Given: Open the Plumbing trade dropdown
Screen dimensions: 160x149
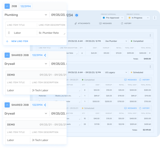Looking at the screenshot, I should 26,15.
